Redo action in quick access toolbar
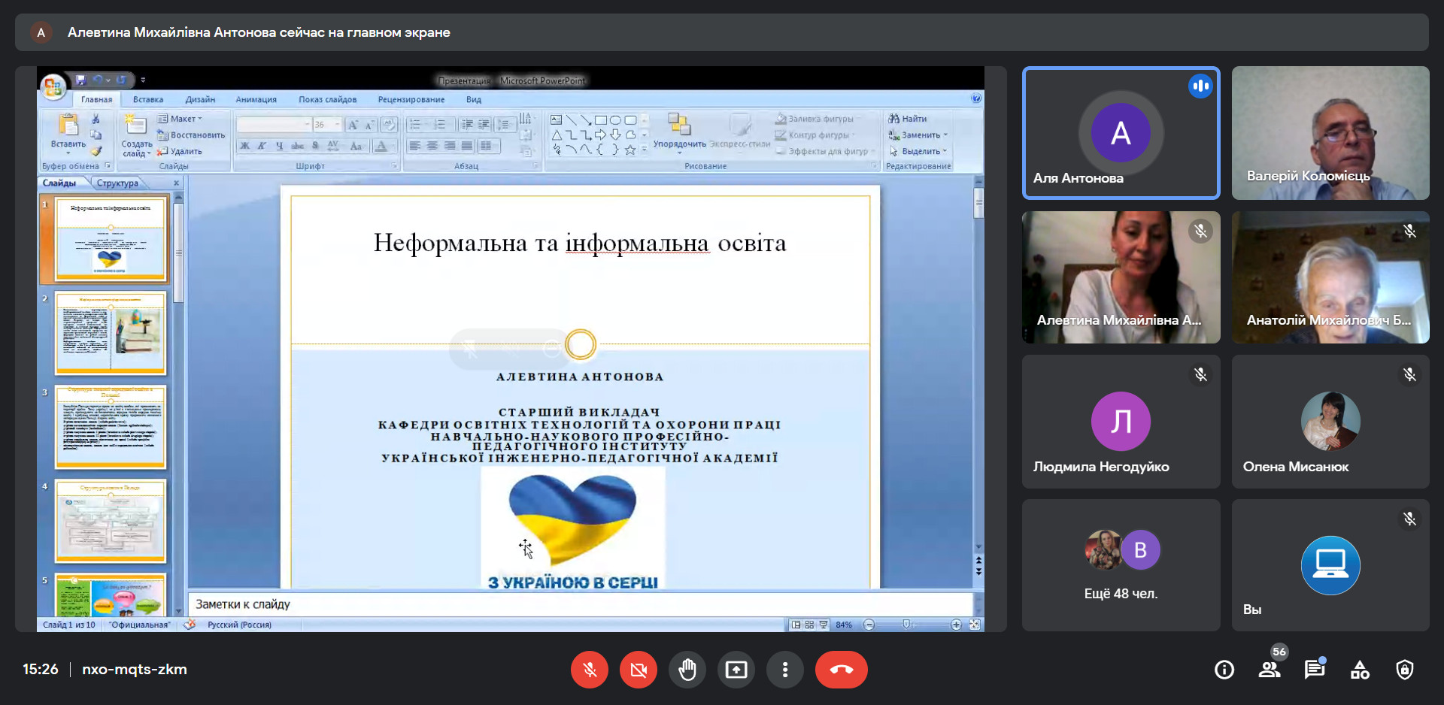The height and width of the screenshot is (705, 1444). 121,79
